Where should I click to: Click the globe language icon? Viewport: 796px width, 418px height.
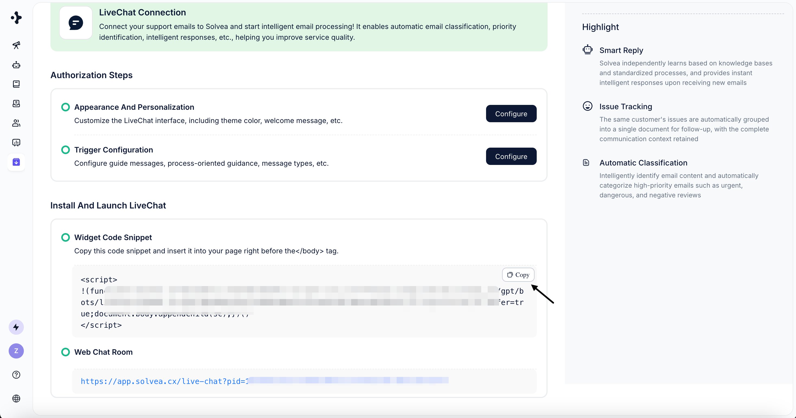[x=16, y=398]
